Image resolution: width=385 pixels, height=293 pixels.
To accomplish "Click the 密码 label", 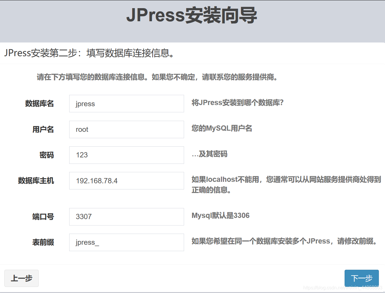I will click(x=47, y=155).
